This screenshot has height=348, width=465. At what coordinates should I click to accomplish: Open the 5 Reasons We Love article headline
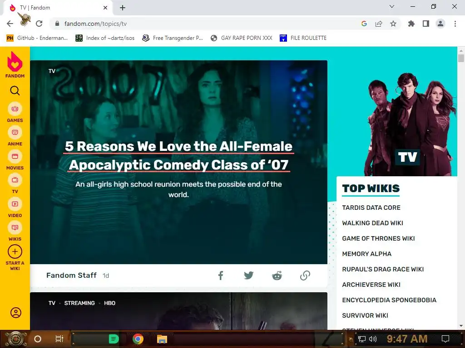tap(178, 156)
